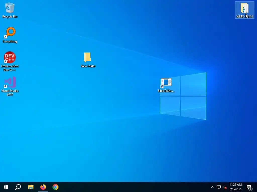This screenshot has height=192, width=257.
Task: Open the taskbar Search magnifier
Action: (18, 187)
